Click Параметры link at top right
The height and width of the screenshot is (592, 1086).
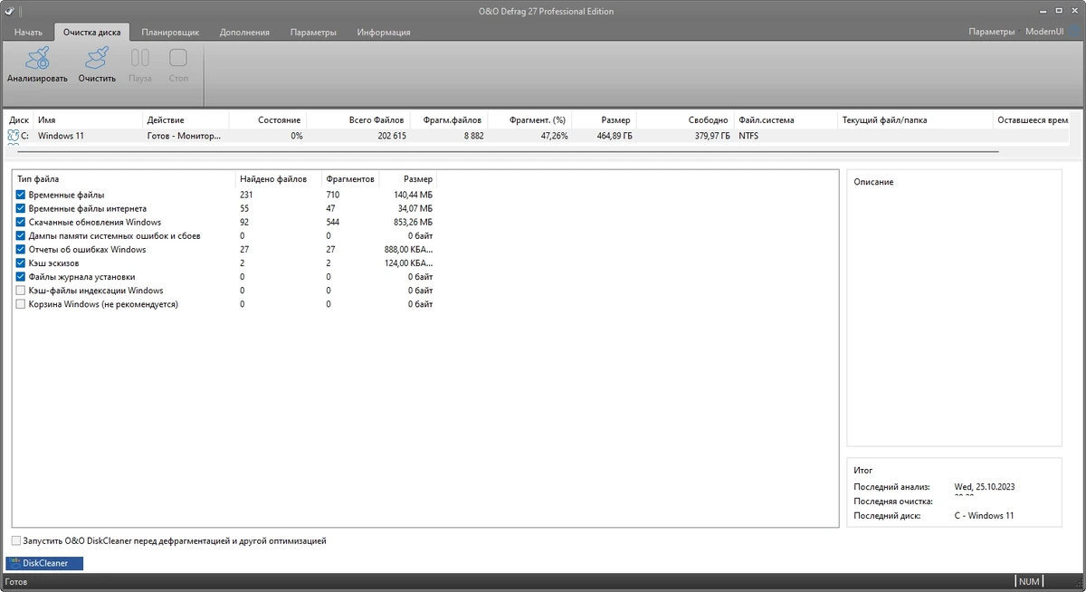(x=992, y=32)
